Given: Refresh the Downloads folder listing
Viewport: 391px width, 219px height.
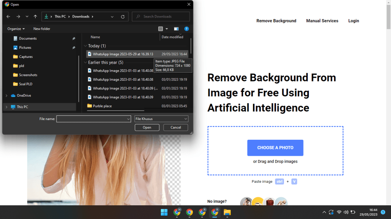Looking at the screenshot, I should 123,17.
